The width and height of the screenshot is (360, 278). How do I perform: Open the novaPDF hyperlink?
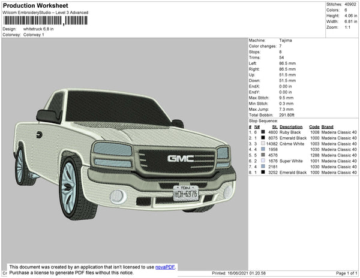pos(165,267)
